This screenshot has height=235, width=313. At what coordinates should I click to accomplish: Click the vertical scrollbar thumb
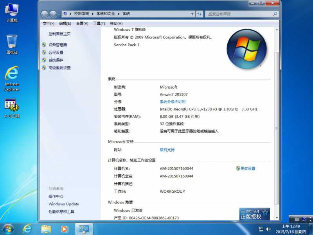click(277, 128)
